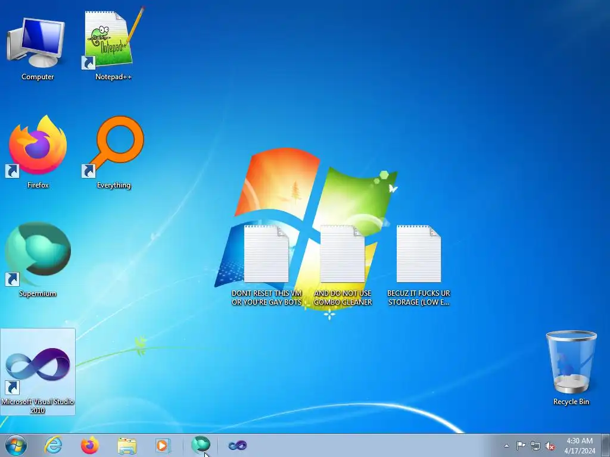Select the Recycle Bin icon
This screenshot has height=457, width=610.
[571, 368]
